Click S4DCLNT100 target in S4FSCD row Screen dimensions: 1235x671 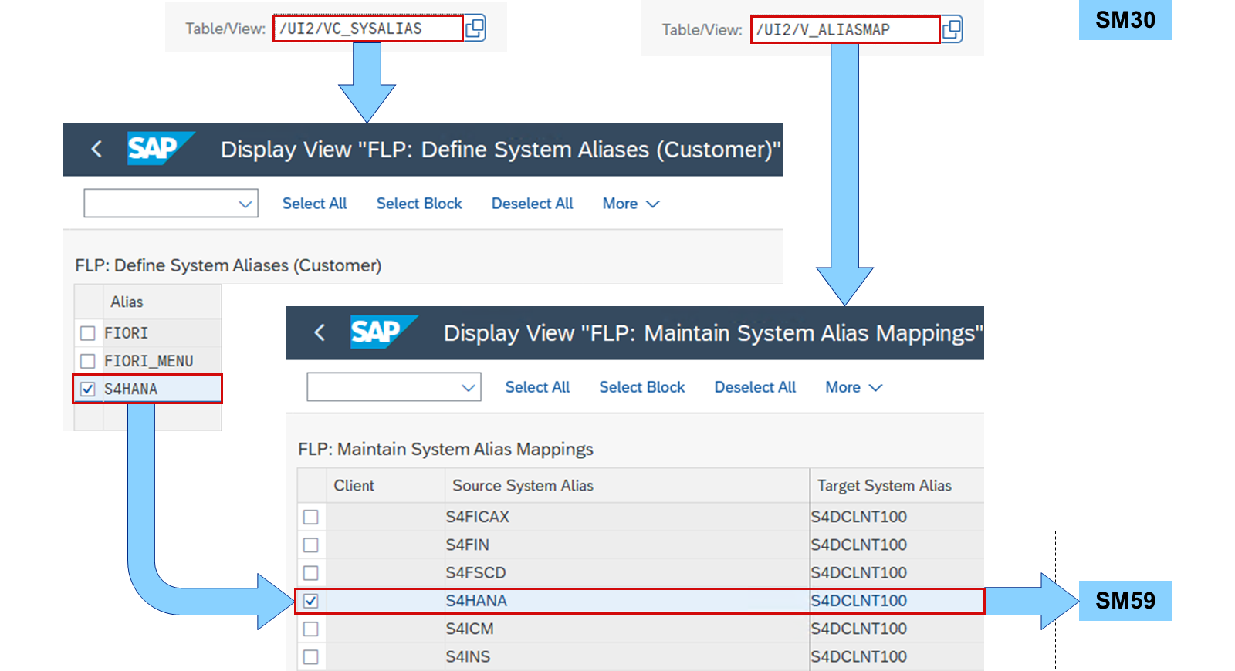pos(897,573)
